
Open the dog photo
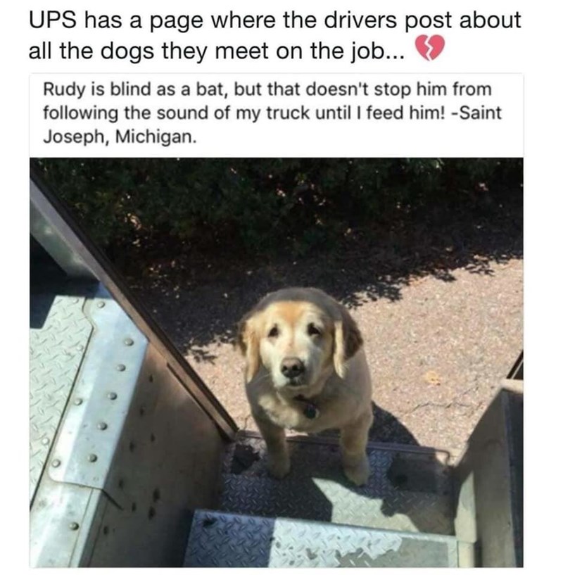276,362
